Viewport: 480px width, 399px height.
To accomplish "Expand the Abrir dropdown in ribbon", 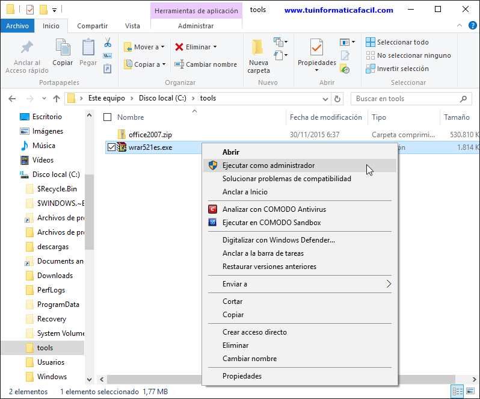I will (x=347, y=42).
